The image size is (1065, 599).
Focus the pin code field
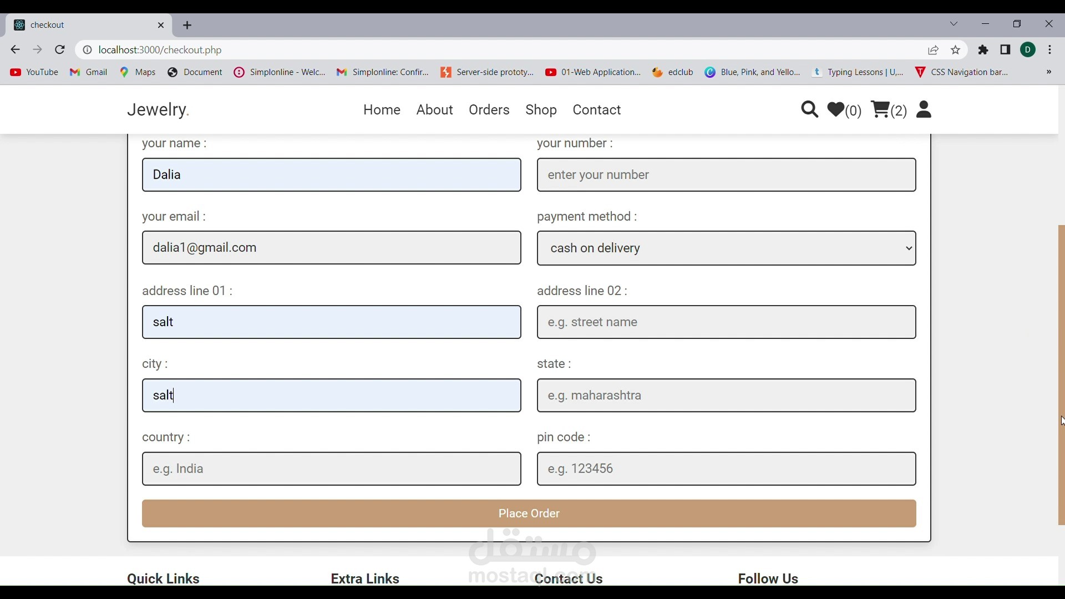727,469
